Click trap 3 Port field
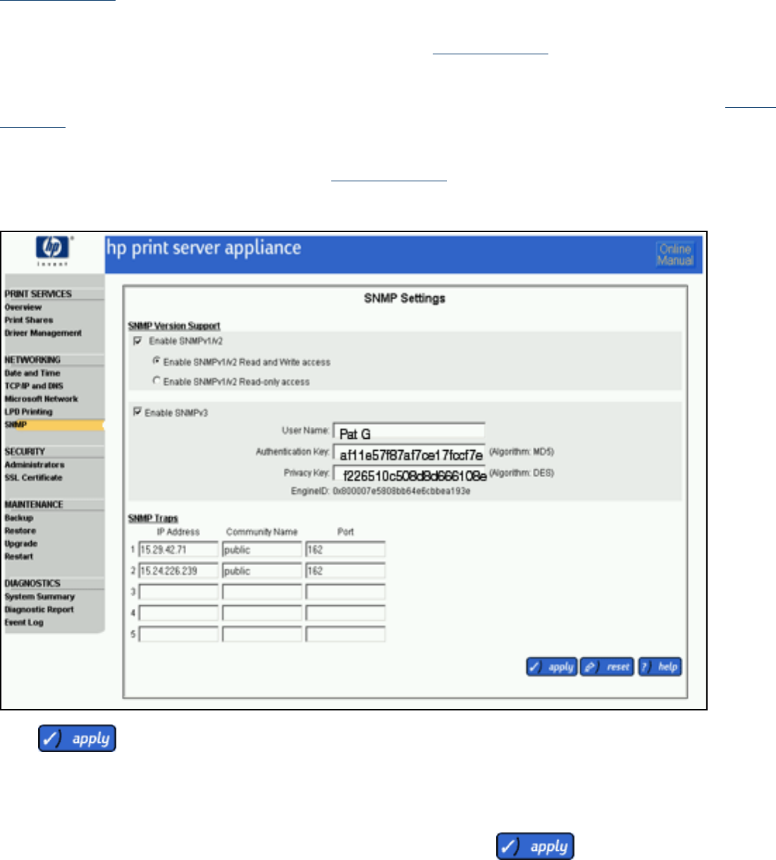The height and width of the screenshot is (860, 776). (345, 592)
